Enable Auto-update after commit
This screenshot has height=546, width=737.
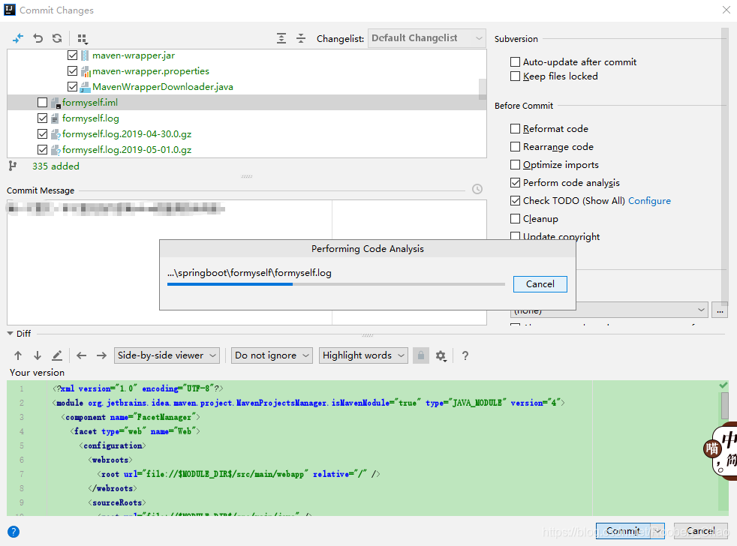[515, 62]
